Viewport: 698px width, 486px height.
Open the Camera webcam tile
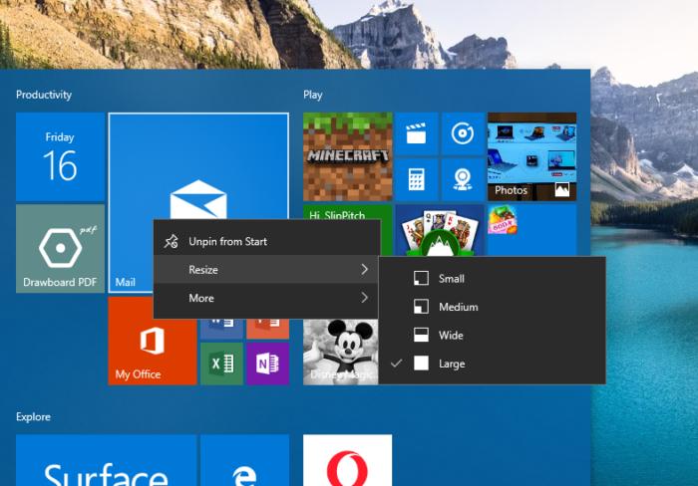pos(462,179)
